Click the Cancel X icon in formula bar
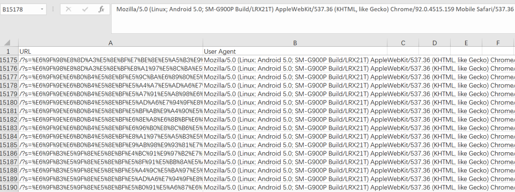The height and width of the screenshot is (192, 515). pos(68,9)
